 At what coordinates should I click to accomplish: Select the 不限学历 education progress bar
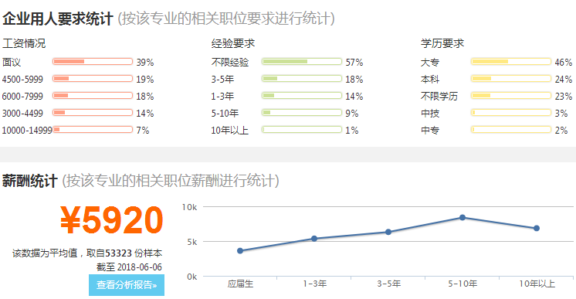tap(511, 96)
